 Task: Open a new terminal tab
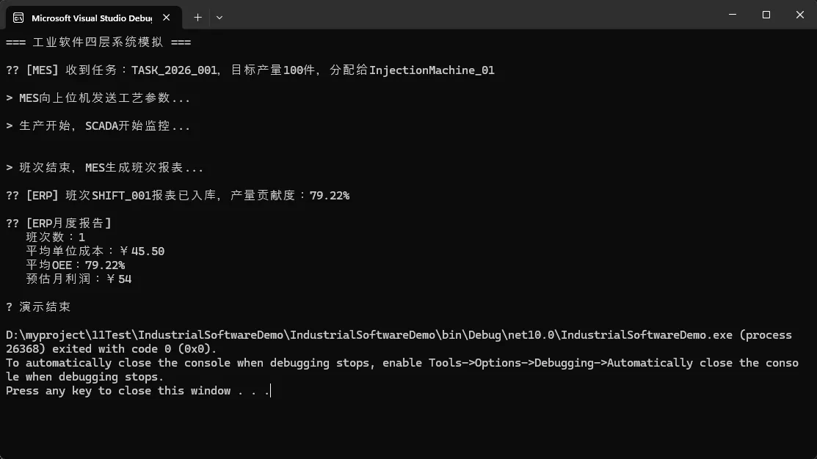(x=197, y=16)
